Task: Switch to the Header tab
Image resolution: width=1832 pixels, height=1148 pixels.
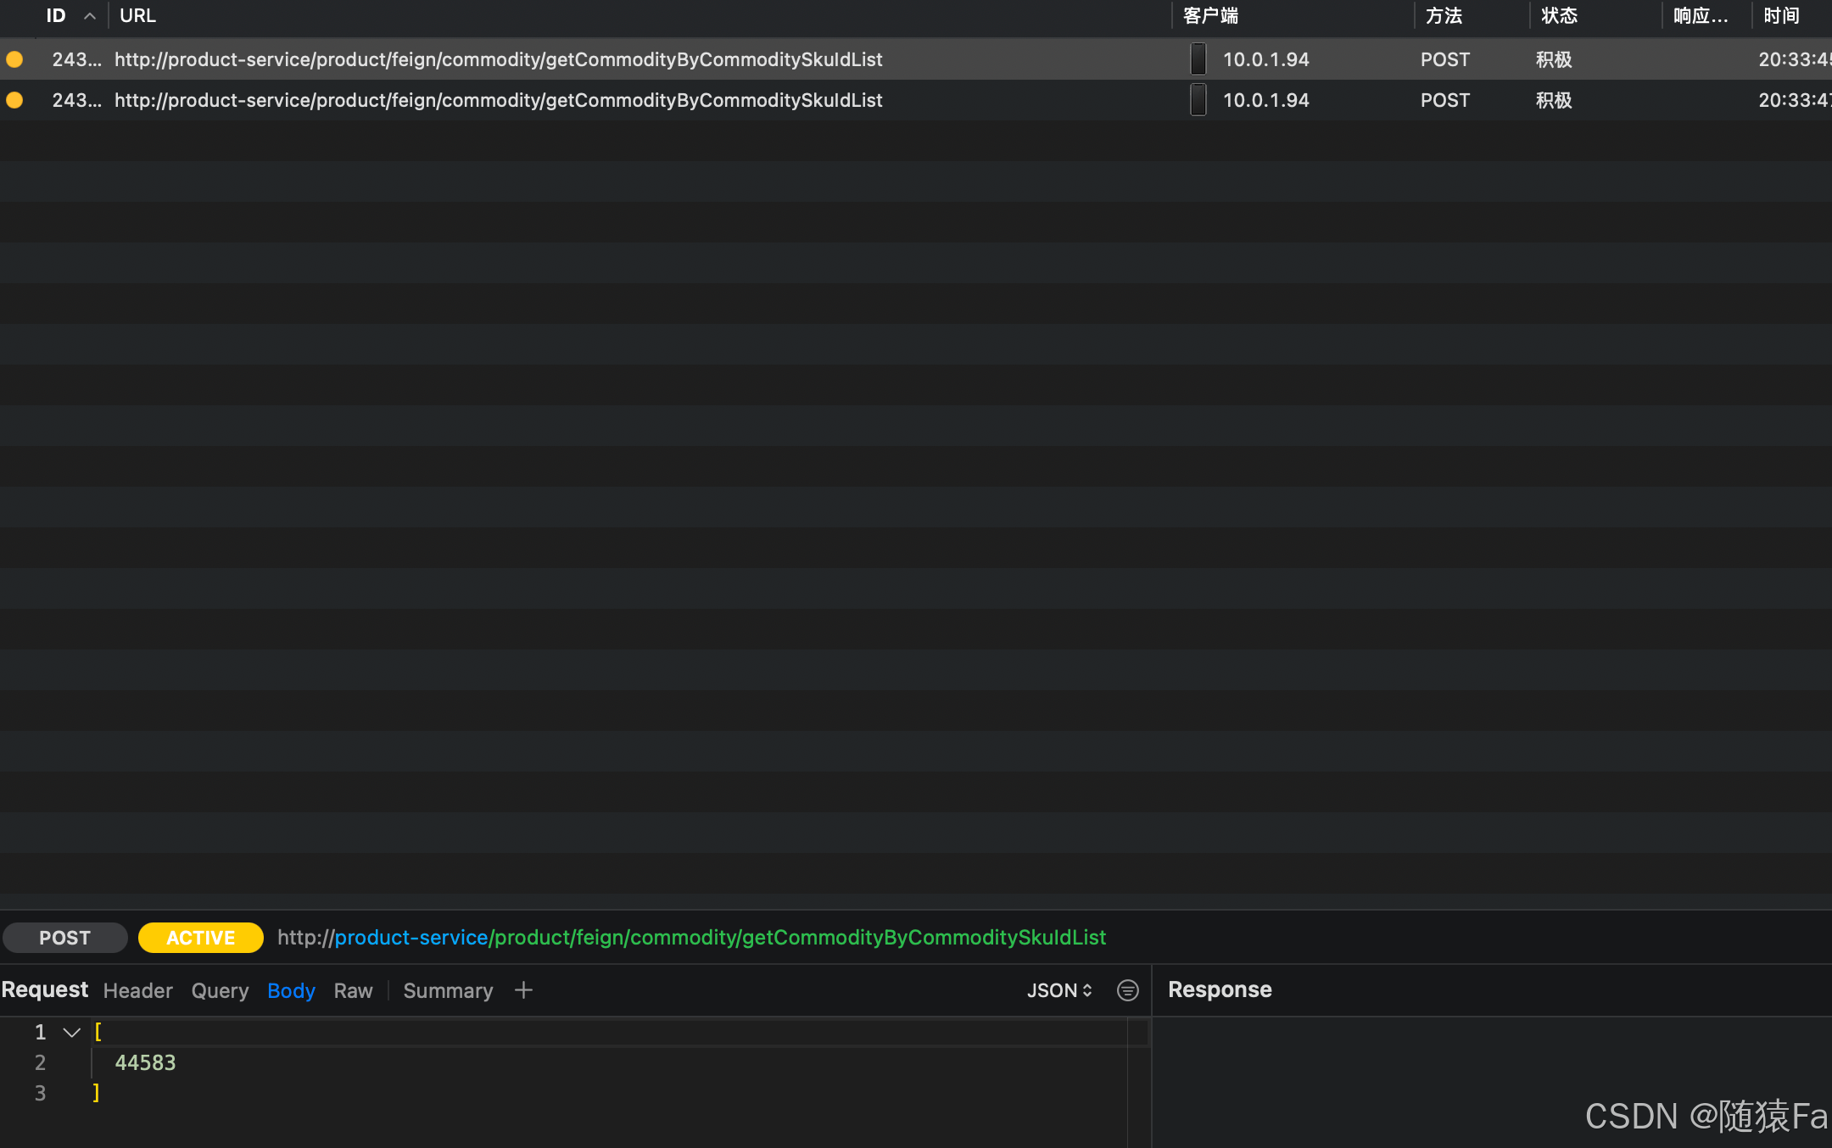Action: coord(137,990)
